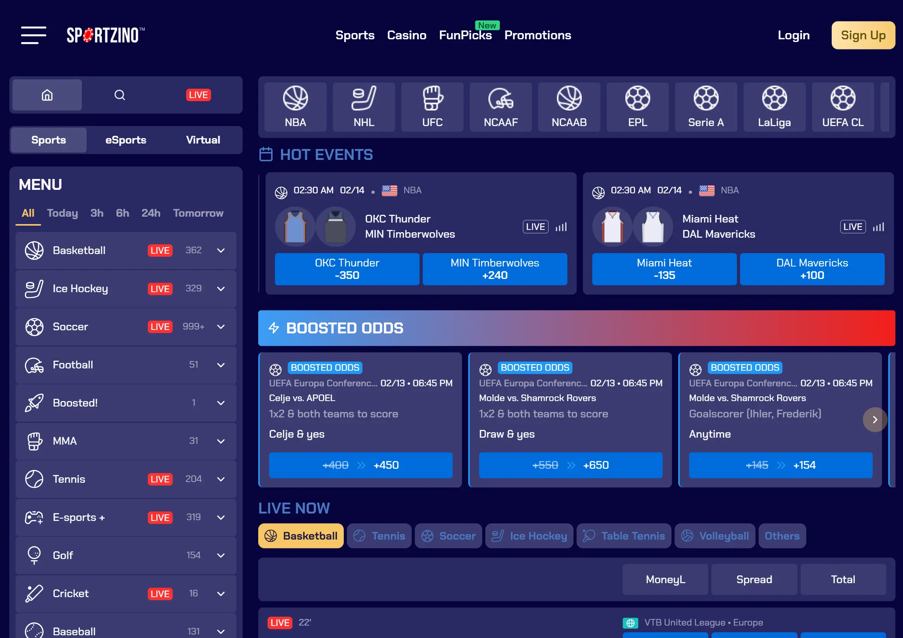903x638 pixels.
Task: Click the Login link
Action: click(x=793, y=35)
